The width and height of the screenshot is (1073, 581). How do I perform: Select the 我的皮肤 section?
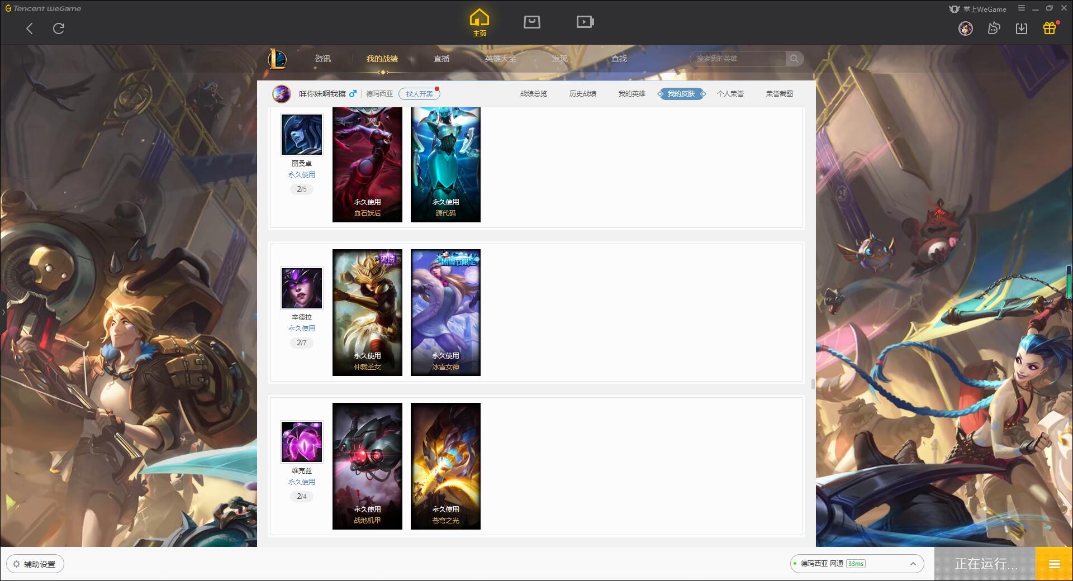click(x=681, y=94)
